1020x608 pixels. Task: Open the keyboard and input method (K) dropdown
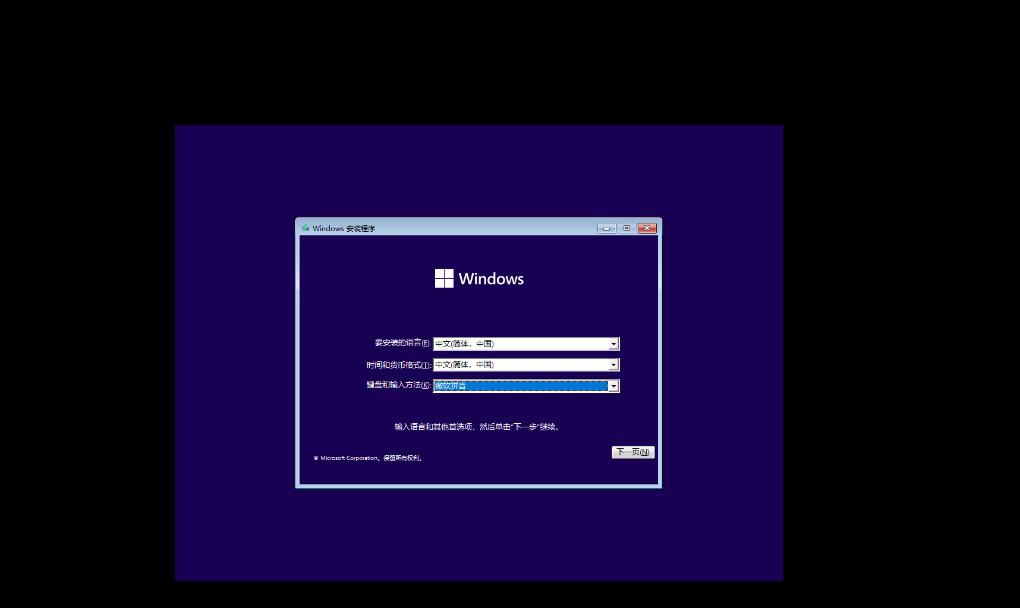pyautogui.click(x=526, y=386)
